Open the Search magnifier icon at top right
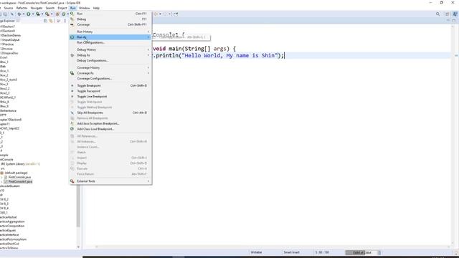 pyautogui.click(x=438, y=14)
